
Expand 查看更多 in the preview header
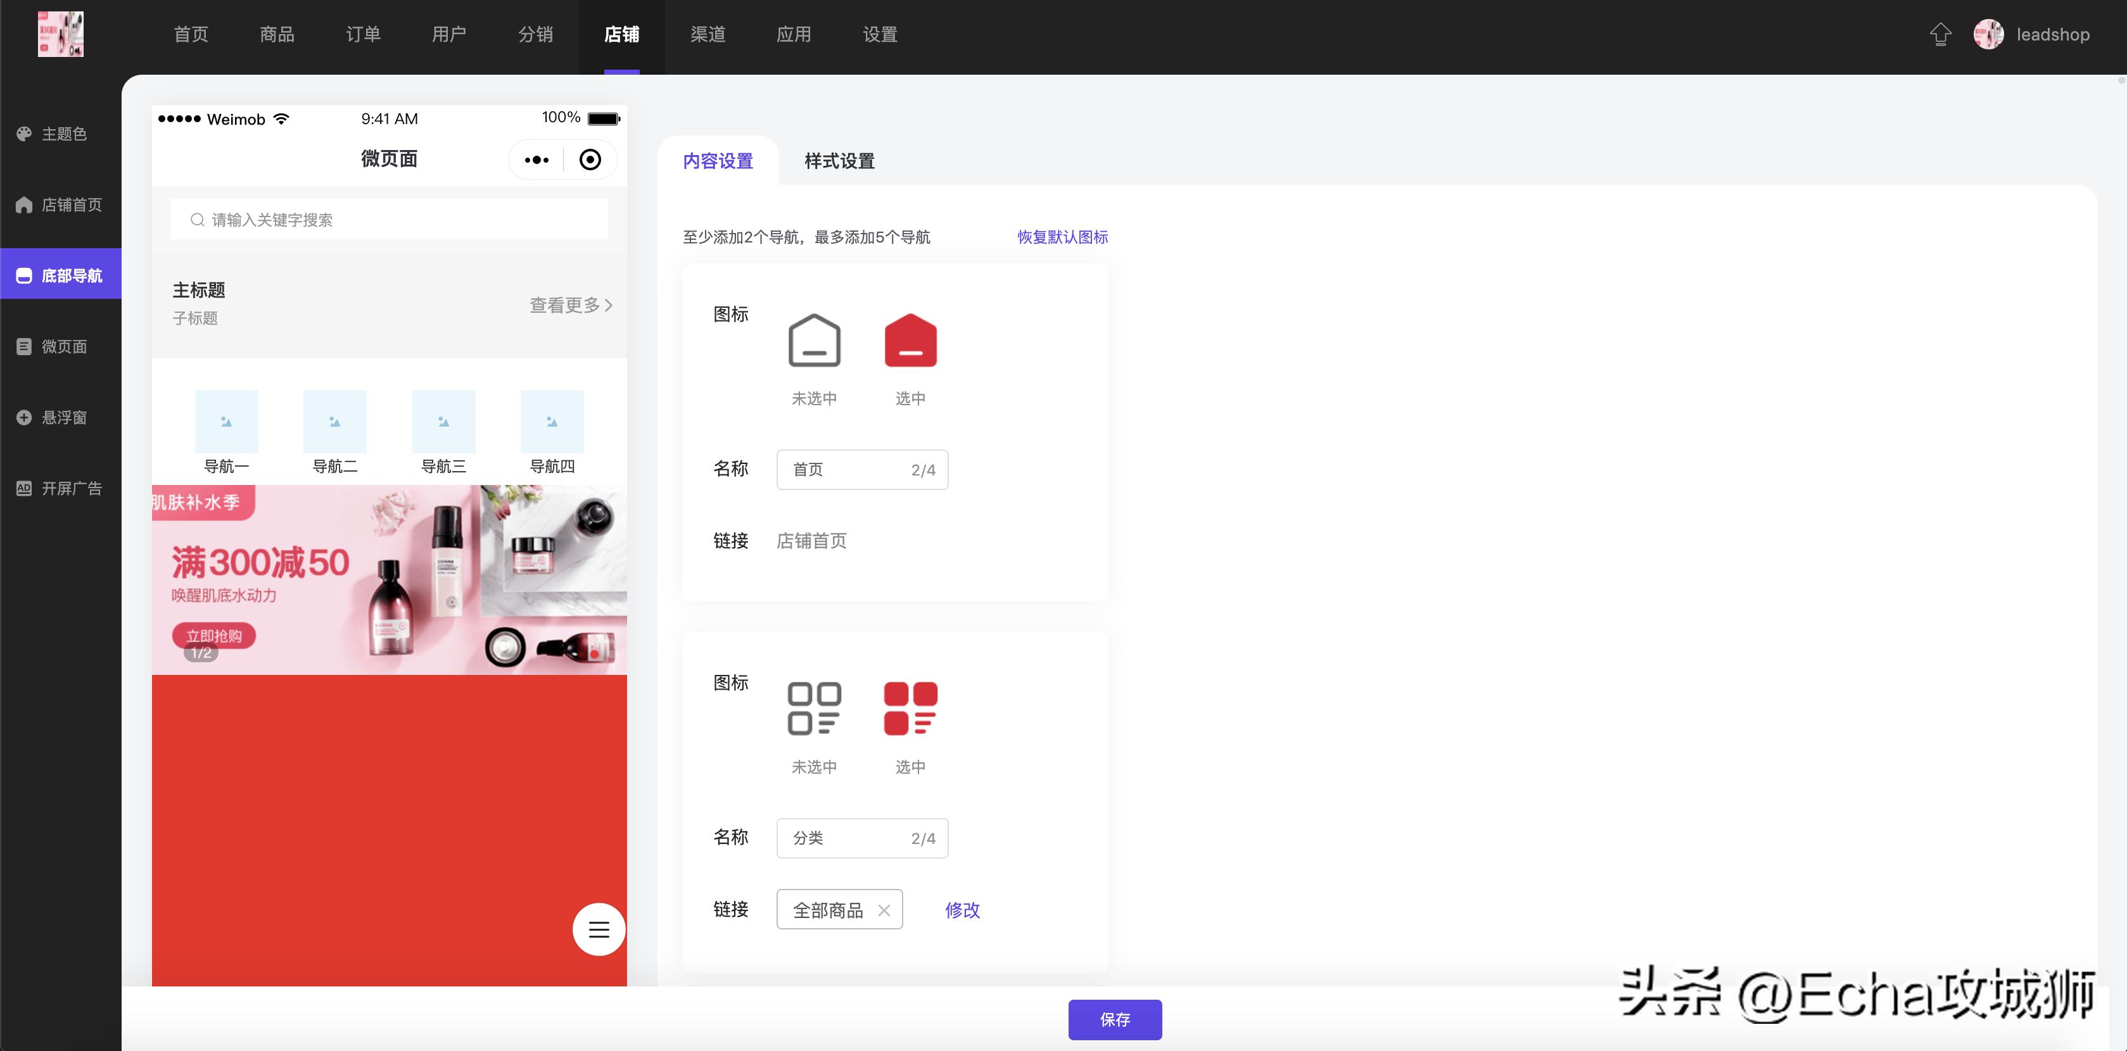(568, 305)
